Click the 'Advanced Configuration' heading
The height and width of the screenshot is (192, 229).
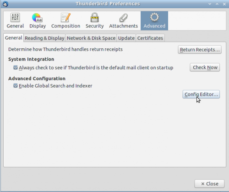(37, 78)
